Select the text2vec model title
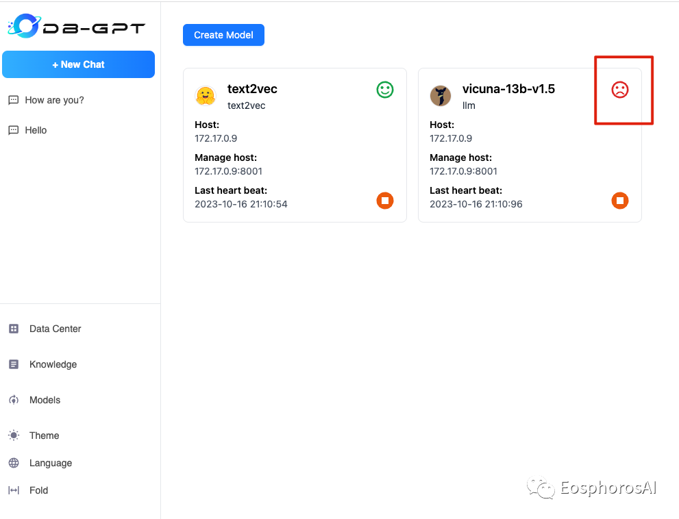The image size is (679, 519). [x=252, y=89]
